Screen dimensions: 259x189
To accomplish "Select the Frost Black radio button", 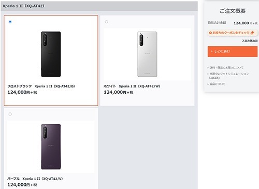I will pyautogui.click(x=10, y=22).
